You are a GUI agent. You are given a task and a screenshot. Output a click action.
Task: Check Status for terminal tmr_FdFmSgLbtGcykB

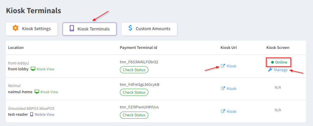point(134,92)
